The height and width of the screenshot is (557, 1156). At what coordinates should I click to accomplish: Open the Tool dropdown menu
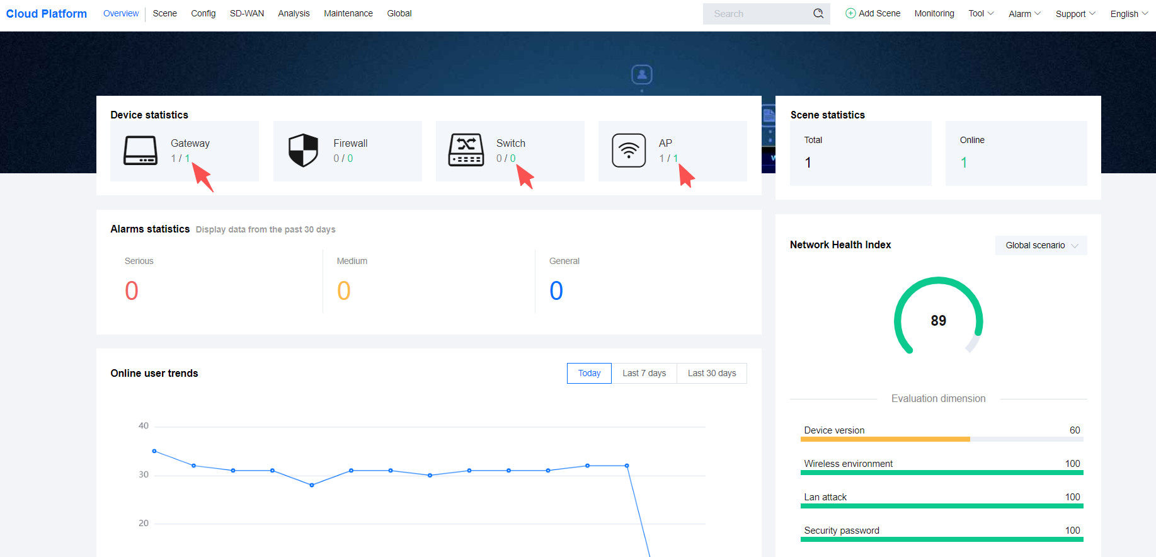click(x=981, y=13)
